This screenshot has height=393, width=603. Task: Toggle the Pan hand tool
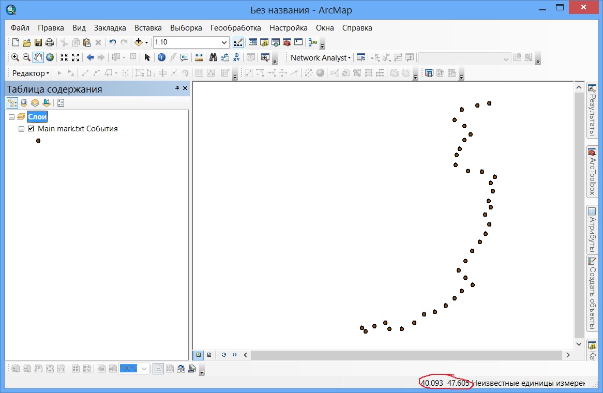tap(38, 57)
